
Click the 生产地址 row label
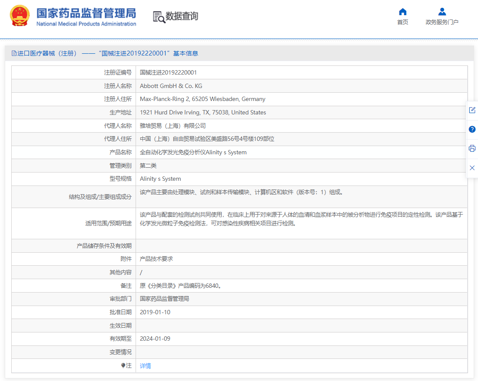[x=121, y=113]
